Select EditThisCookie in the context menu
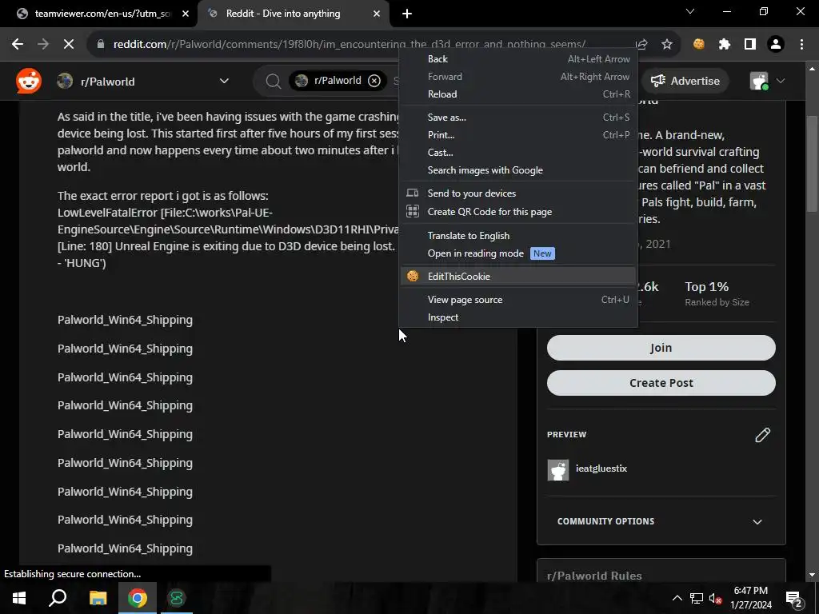Image resolution: width=819 pixels, height=614 pixels. pyautogui.click(x=518, y=277)
